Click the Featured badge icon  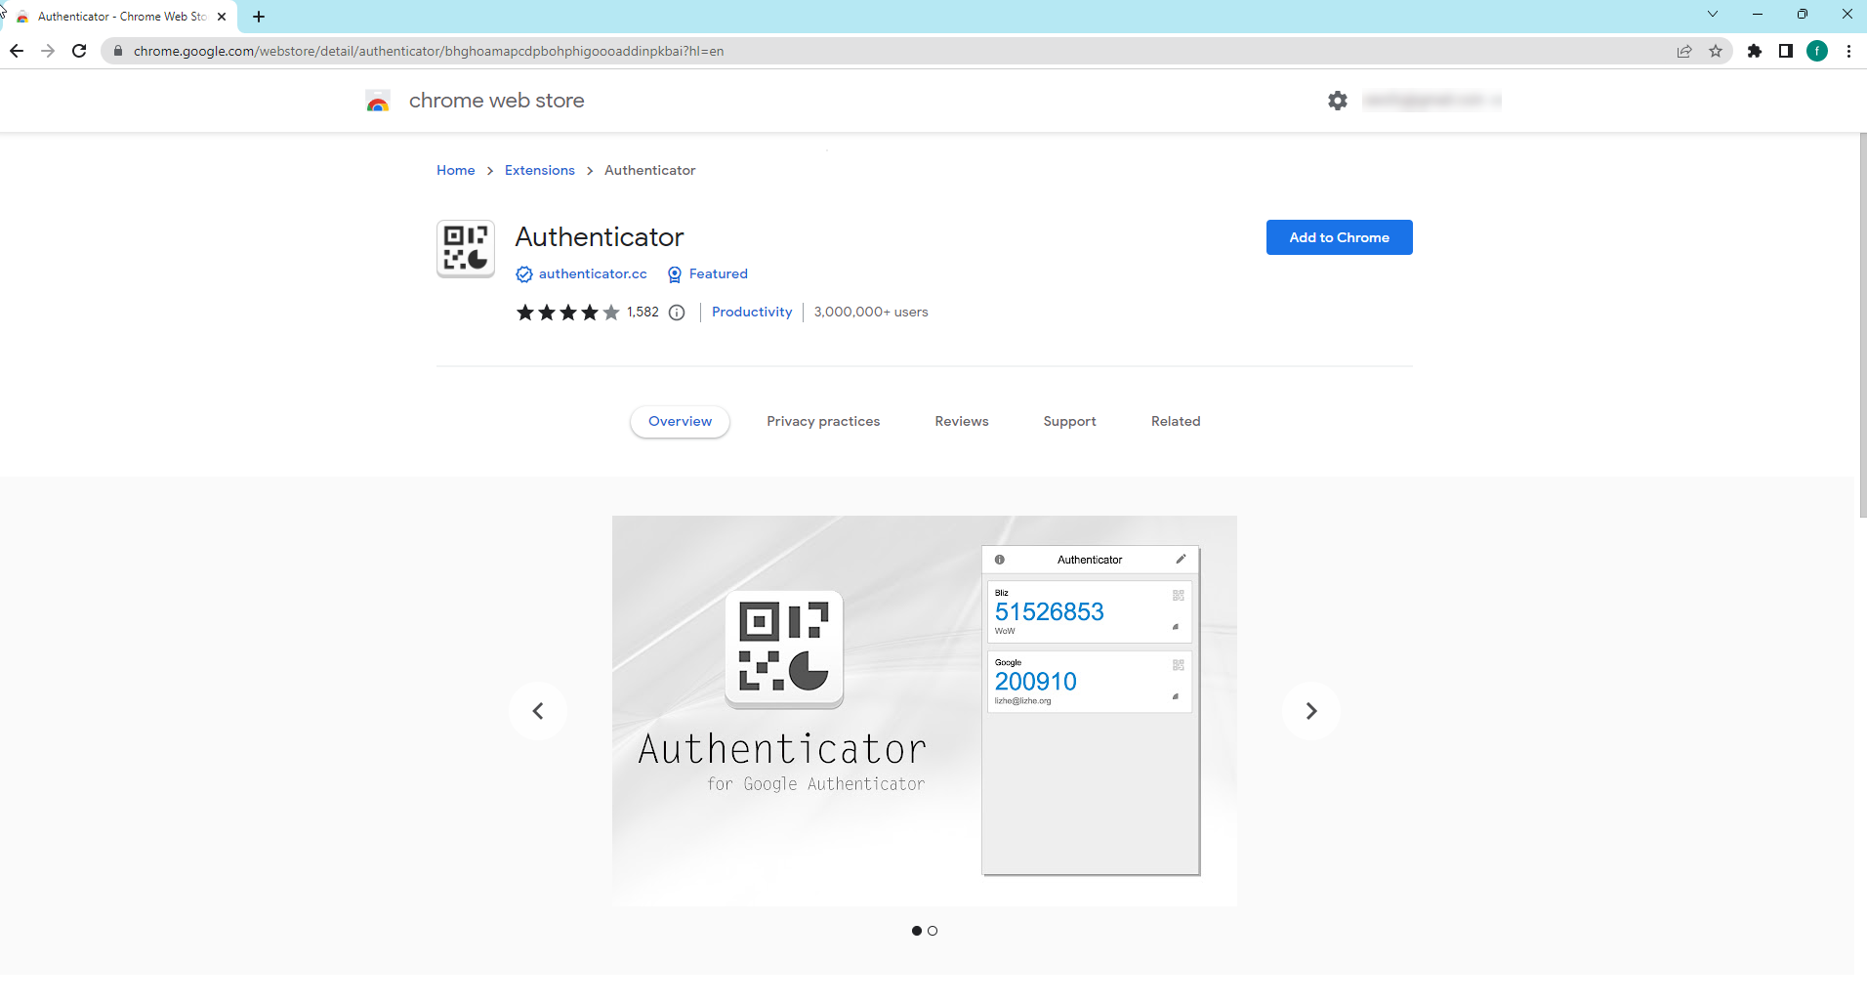[x=675, y=274]
